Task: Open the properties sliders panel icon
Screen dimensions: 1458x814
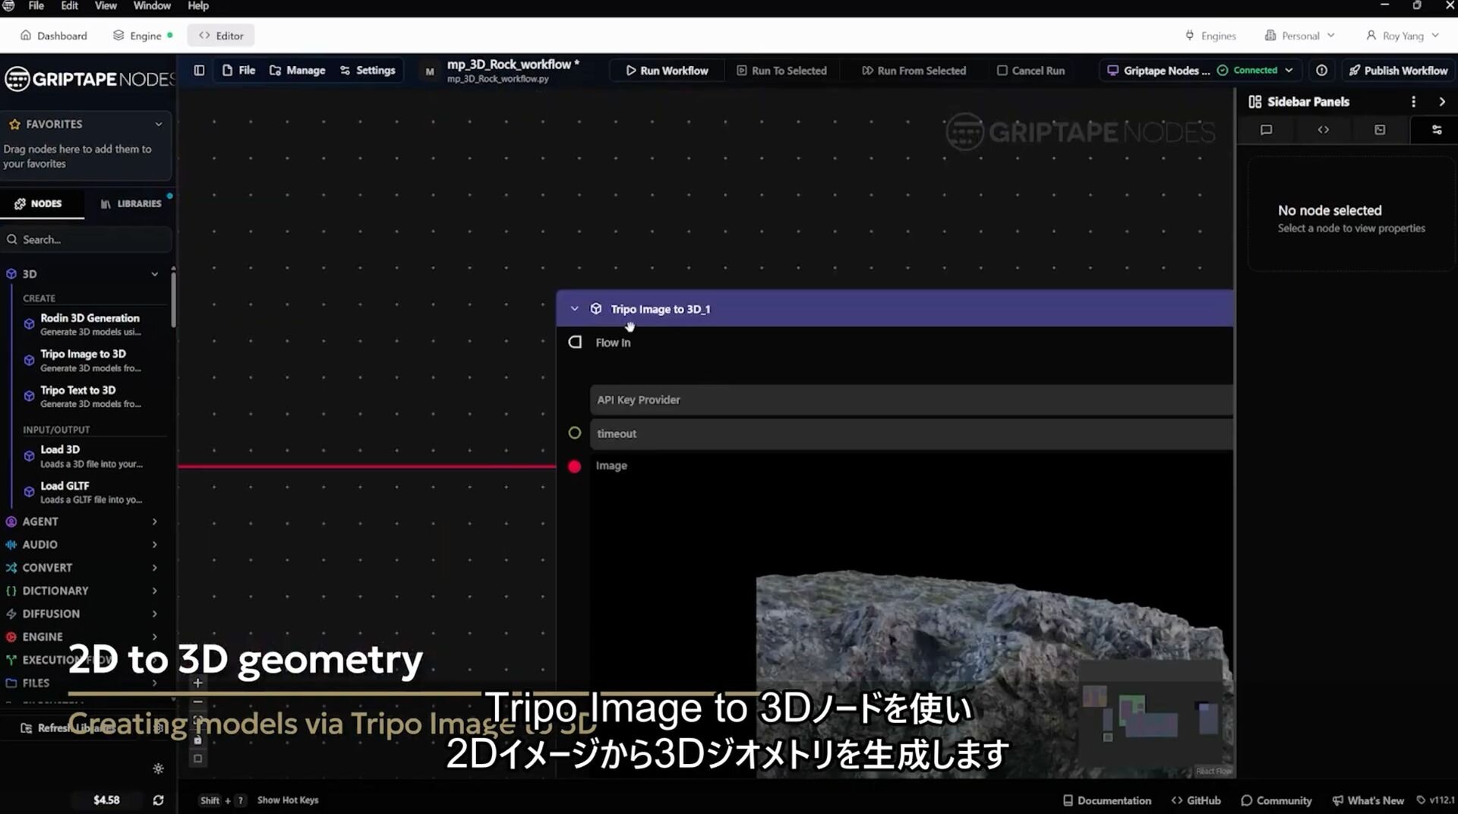Action: [x=1437, y=130]
